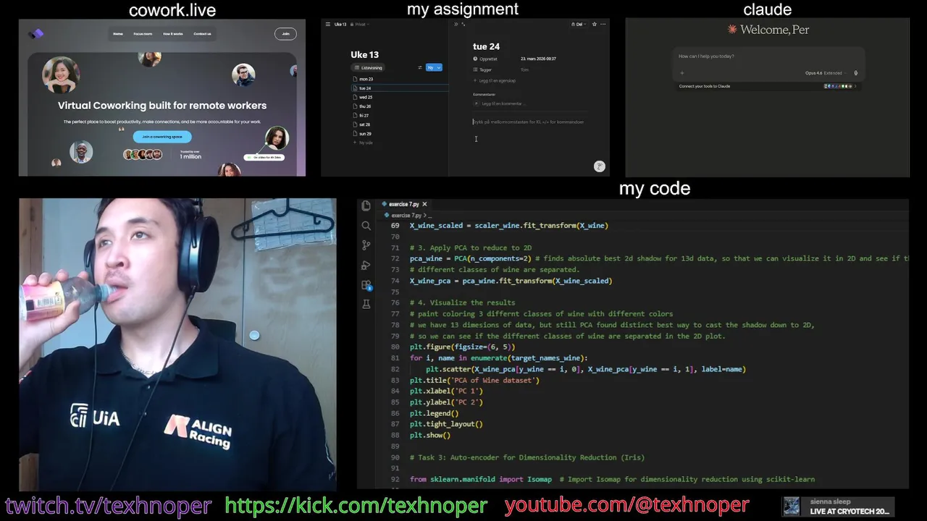Select the Listevisning view tab
The height and width of the screenshot is (521, 927).
[369, 67]
